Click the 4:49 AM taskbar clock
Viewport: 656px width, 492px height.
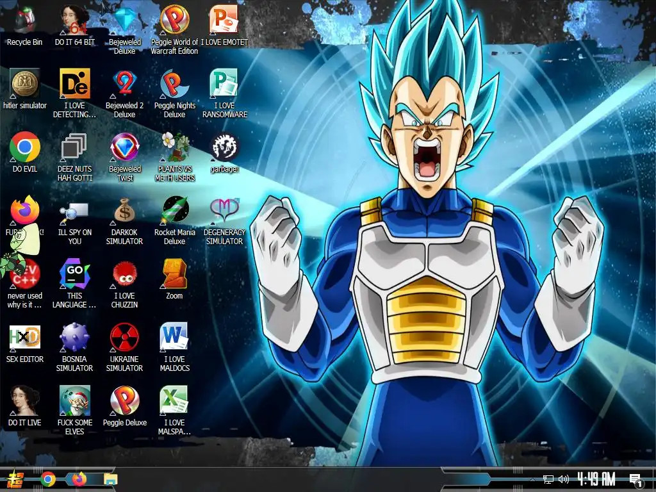click(596, 479)
